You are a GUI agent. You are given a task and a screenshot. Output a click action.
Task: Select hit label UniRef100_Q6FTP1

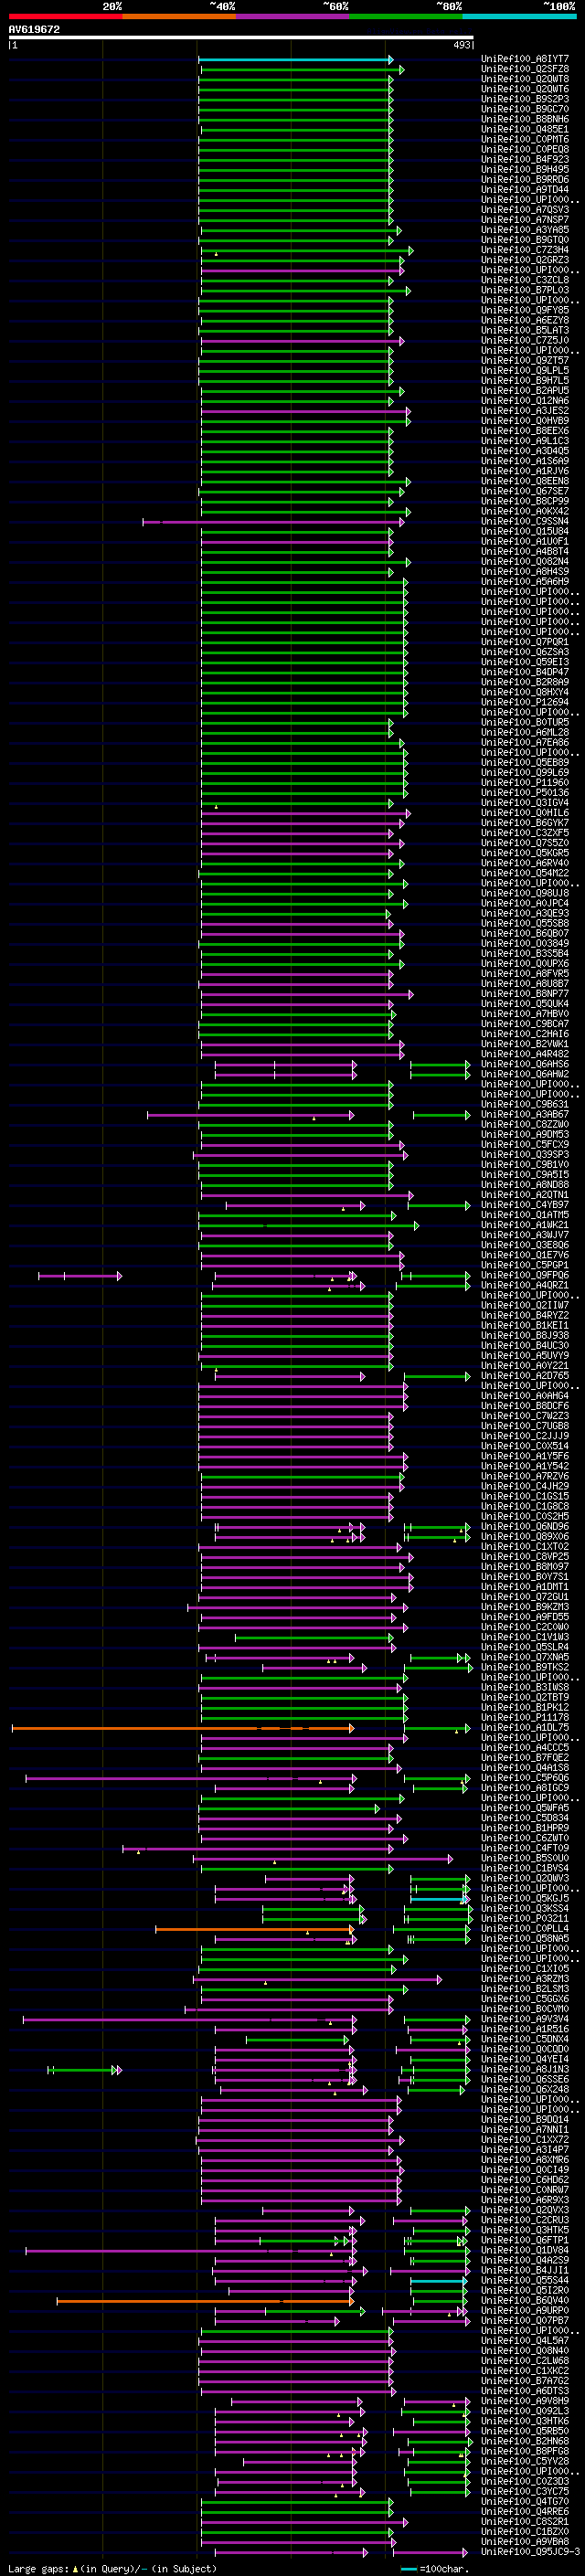point(525,2240)
